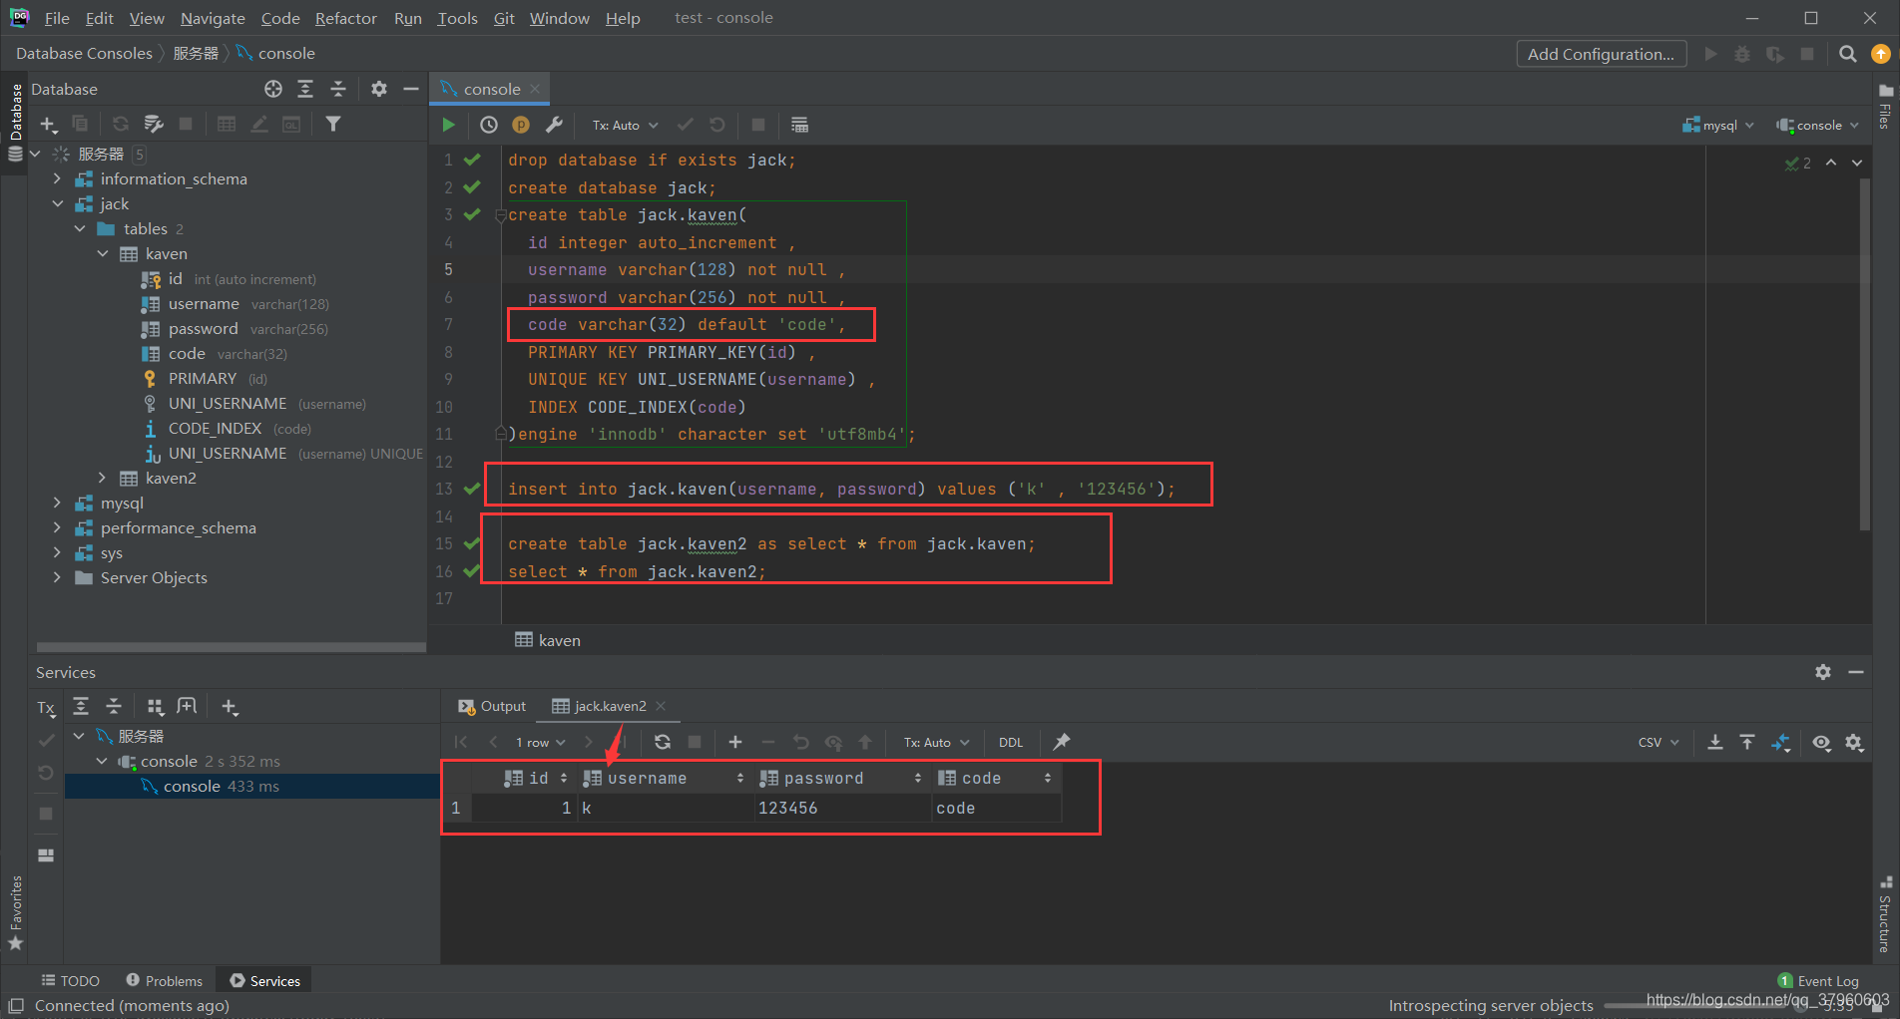Hide the Services panel minus icon
Viewport: 1900px width, 1019px height.
(1856, 672)
